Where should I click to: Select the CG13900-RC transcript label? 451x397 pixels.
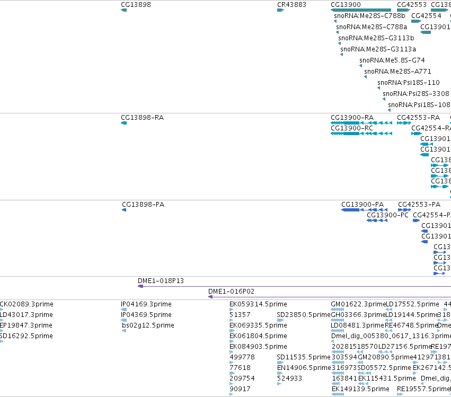tap(352, 128)
